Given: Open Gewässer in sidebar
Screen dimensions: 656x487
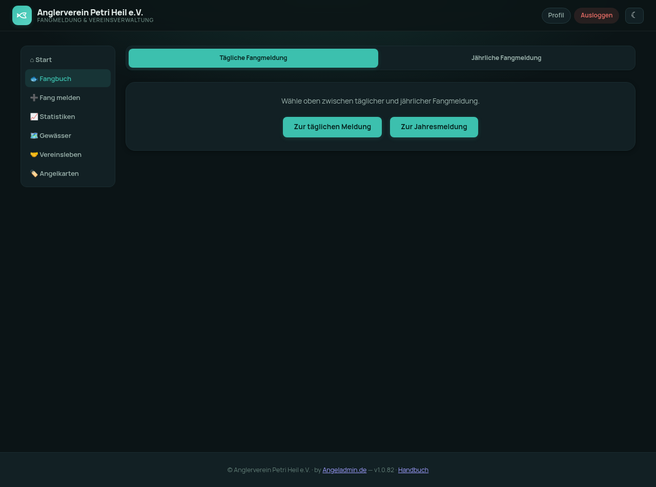Looking at the screenshot, I should pyautogui.click(x=68, y=135).
